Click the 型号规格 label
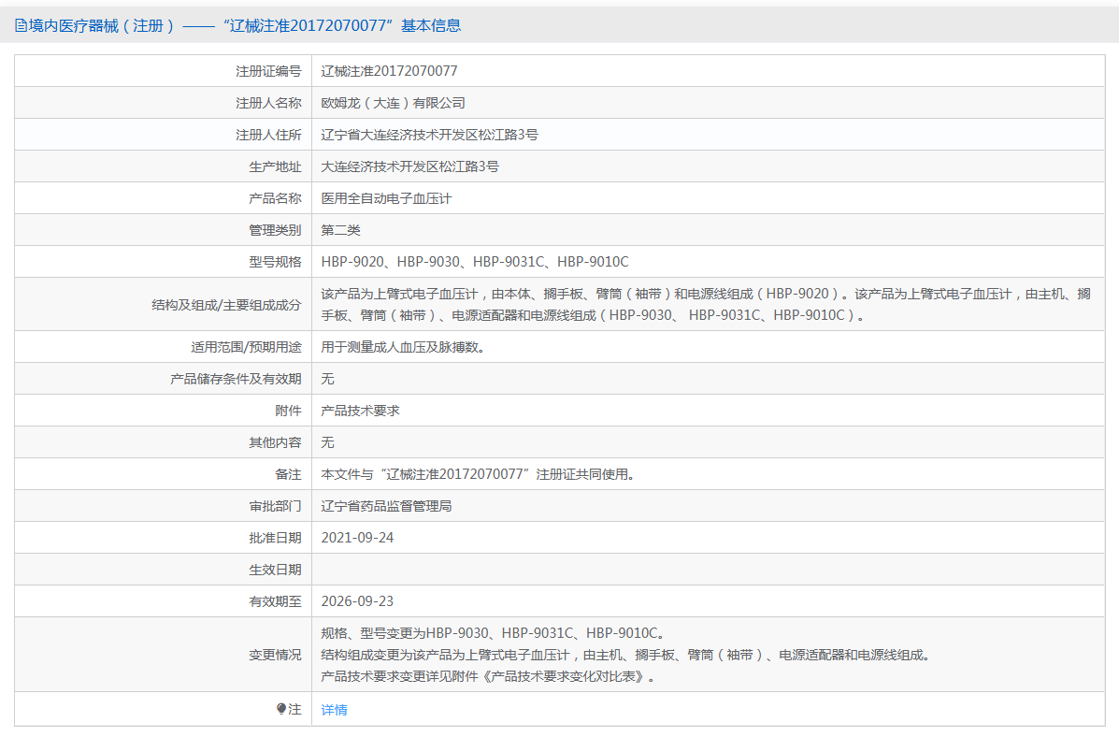 pos(275,262)
